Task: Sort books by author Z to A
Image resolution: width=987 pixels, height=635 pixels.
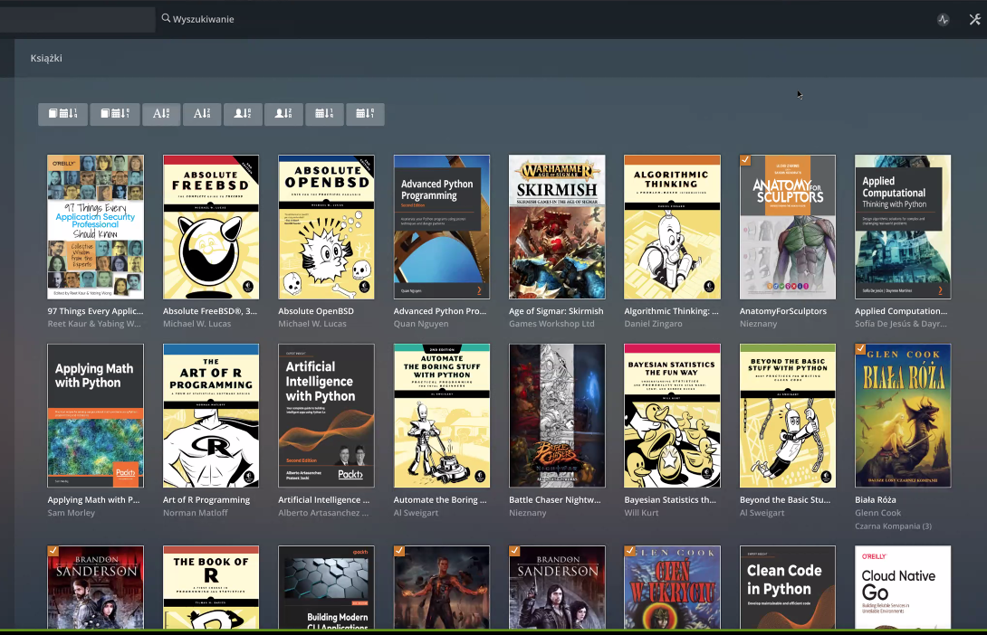Action: tap(283, 114)
